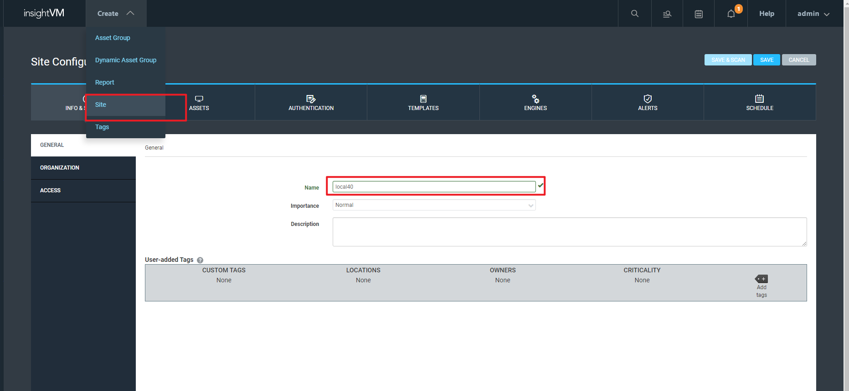Click the insightVM logo
849x391 pixels.
click(x=44, y=13)
